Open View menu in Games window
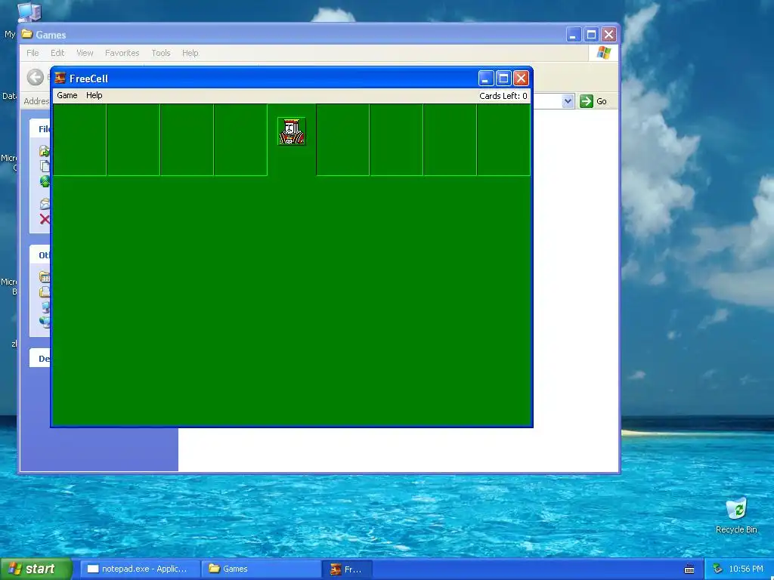This screenshot has width=774, height=580. pyautogui.click(x=85, y=54)
